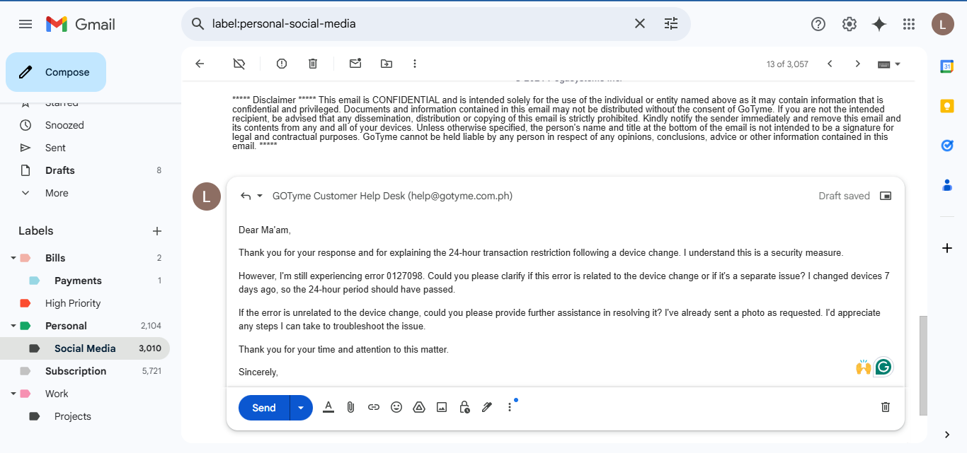Open the type of response dropdown
Screen dimensions: 967x453
[x=251, y=196]
